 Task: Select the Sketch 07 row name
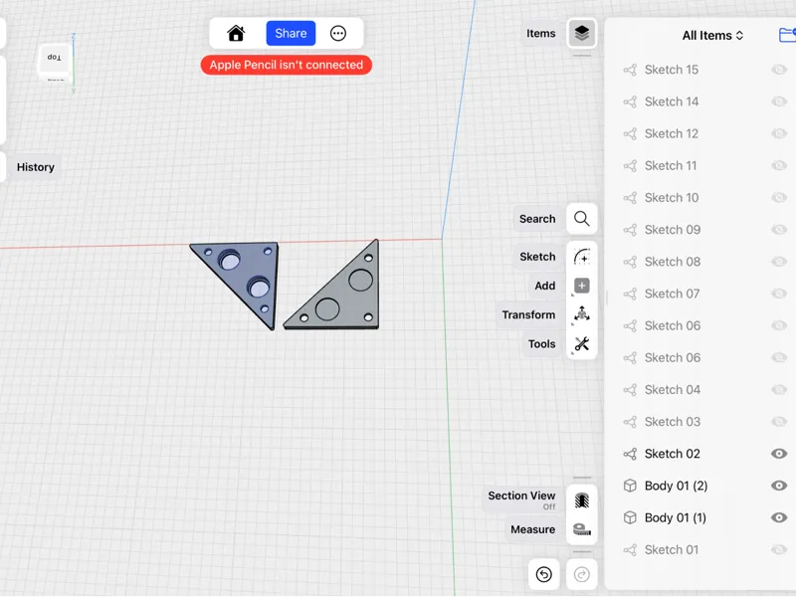pyautogui.click(x=672, y=294)
